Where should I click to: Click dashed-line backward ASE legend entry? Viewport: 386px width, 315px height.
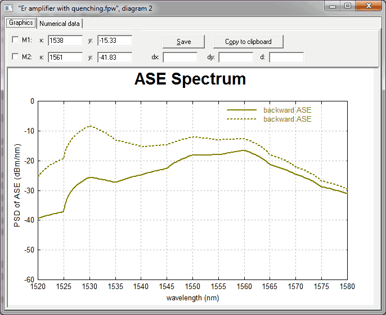[269, 119]
